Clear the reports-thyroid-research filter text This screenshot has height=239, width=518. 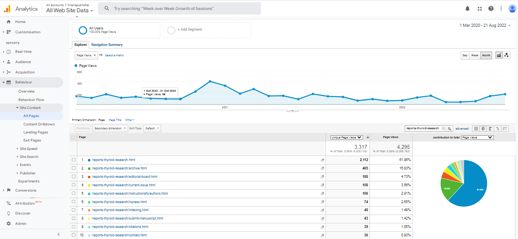pyautogui.click(x=443, y=128)
